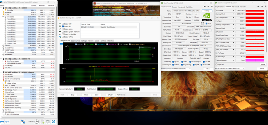Uncheck Stress FPU checkbox
This screenshot has height=125, width=268.
click(63, 26)
